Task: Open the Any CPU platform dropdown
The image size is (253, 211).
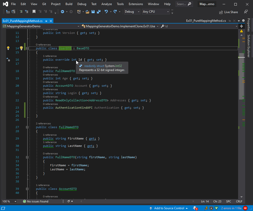Action: pos(156,12)
